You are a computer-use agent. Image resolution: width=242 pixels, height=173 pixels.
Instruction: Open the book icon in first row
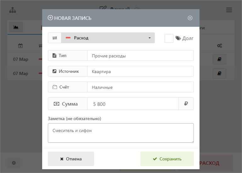(219, 59)
